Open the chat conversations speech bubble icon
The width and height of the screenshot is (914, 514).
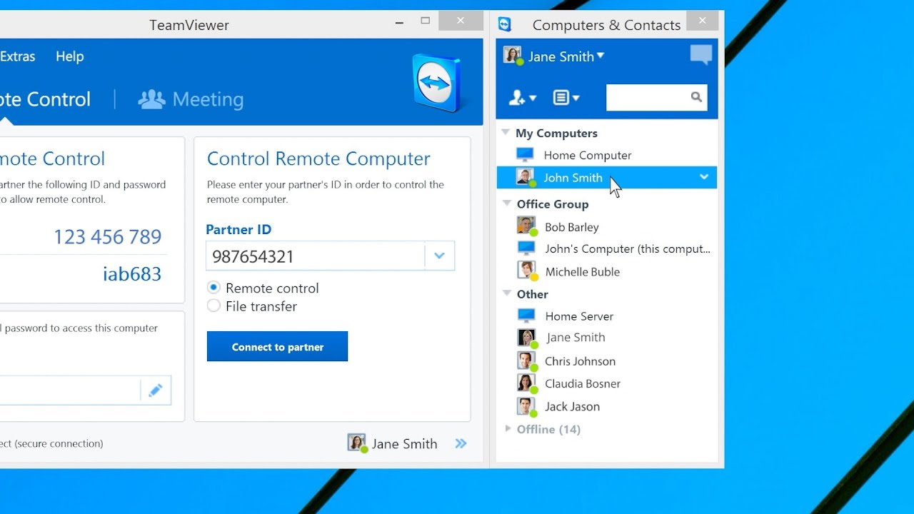click(700, 55)
